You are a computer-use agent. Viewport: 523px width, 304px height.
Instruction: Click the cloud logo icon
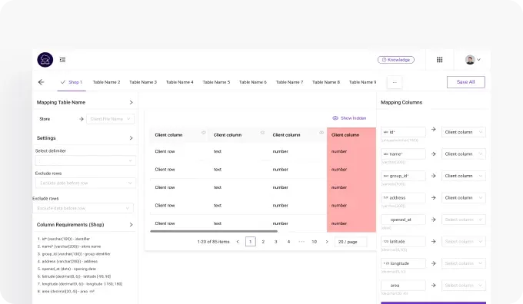pos(45,60)
